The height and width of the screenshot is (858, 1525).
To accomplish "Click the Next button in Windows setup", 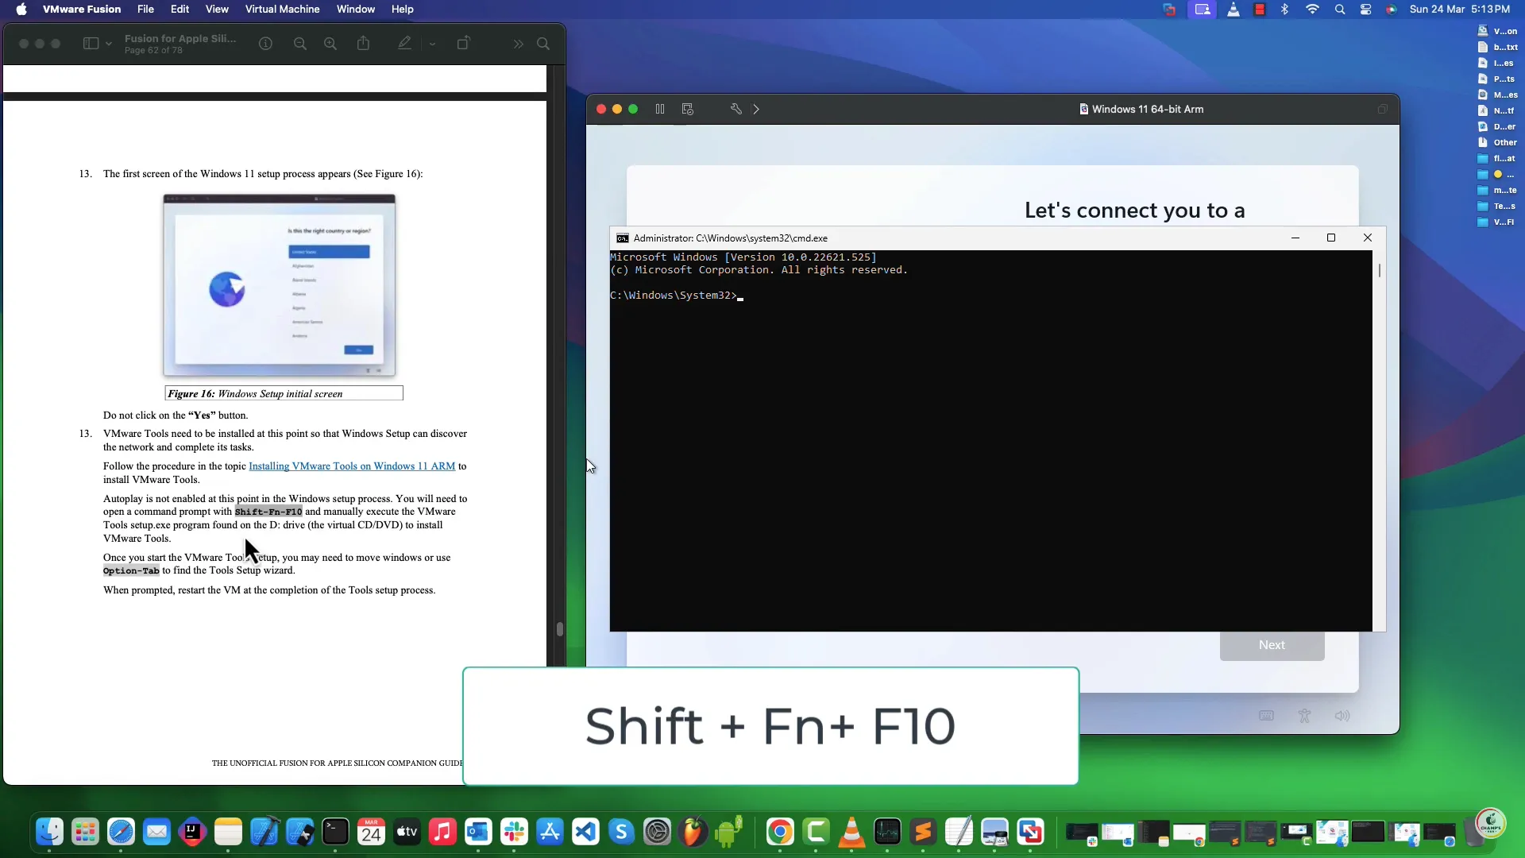I will coord(1272,643).
